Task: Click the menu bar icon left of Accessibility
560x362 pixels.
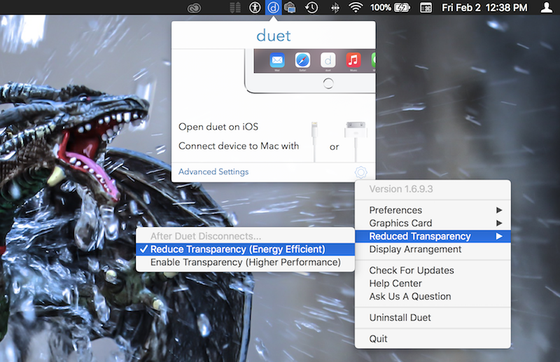Action: (235, 8)
